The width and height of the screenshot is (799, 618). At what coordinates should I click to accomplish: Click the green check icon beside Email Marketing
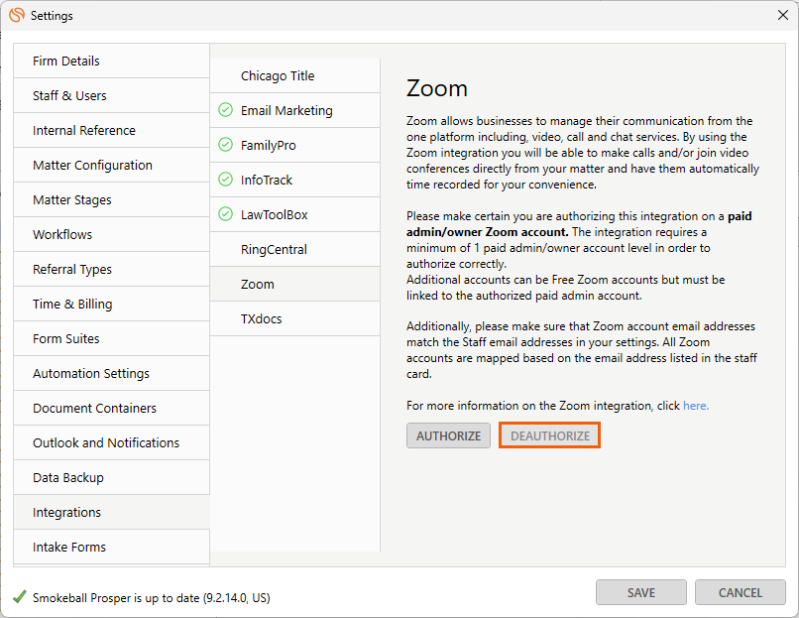(225, 110)
